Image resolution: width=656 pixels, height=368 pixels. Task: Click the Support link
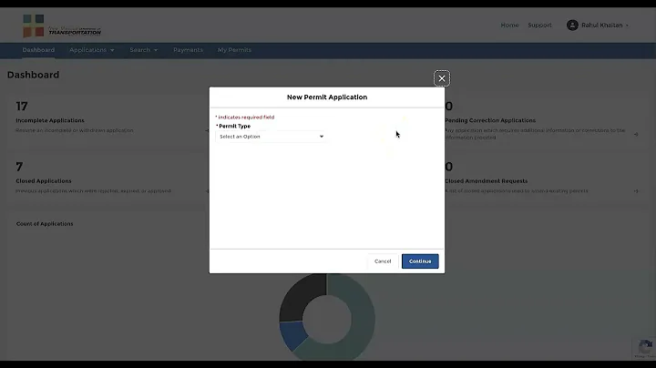click(x=539, y=26)
